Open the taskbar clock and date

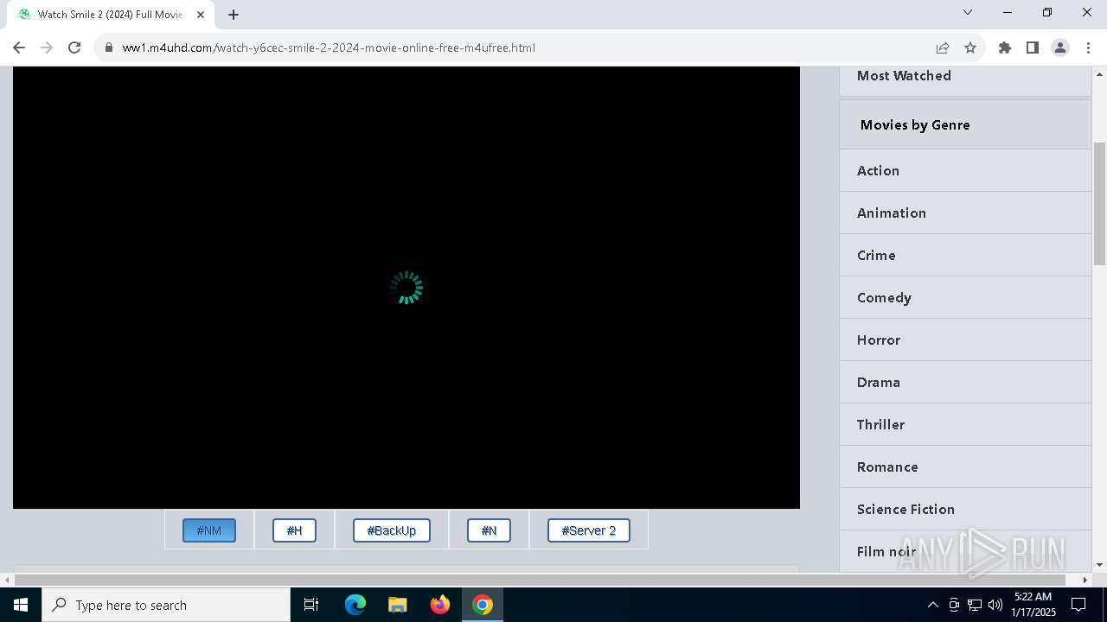(x=1033, y=605)
